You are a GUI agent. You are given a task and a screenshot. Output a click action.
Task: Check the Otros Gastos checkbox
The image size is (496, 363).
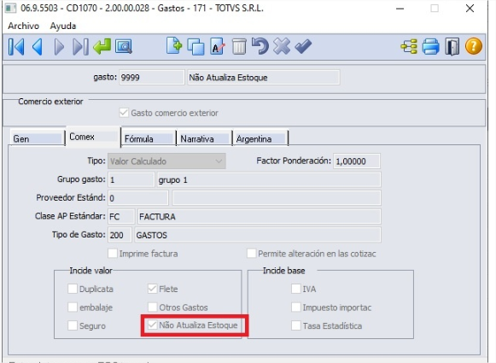pos(153,307)
